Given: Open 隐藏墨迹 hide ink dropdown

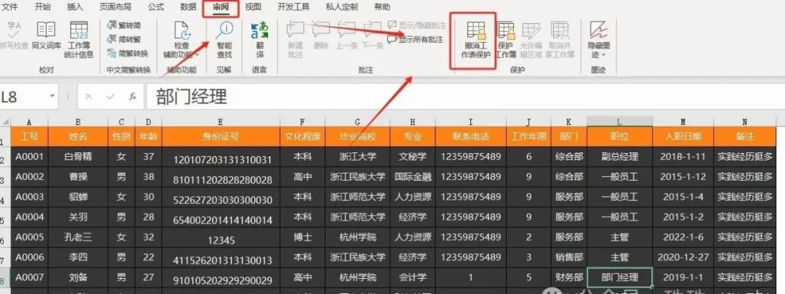Looking at the screenshot, I should point(599,40).
